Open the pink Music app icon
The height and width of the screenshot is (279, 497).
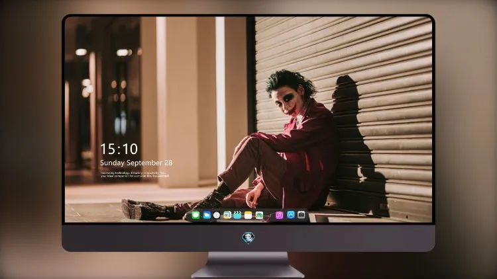click(x=279, y=215)
